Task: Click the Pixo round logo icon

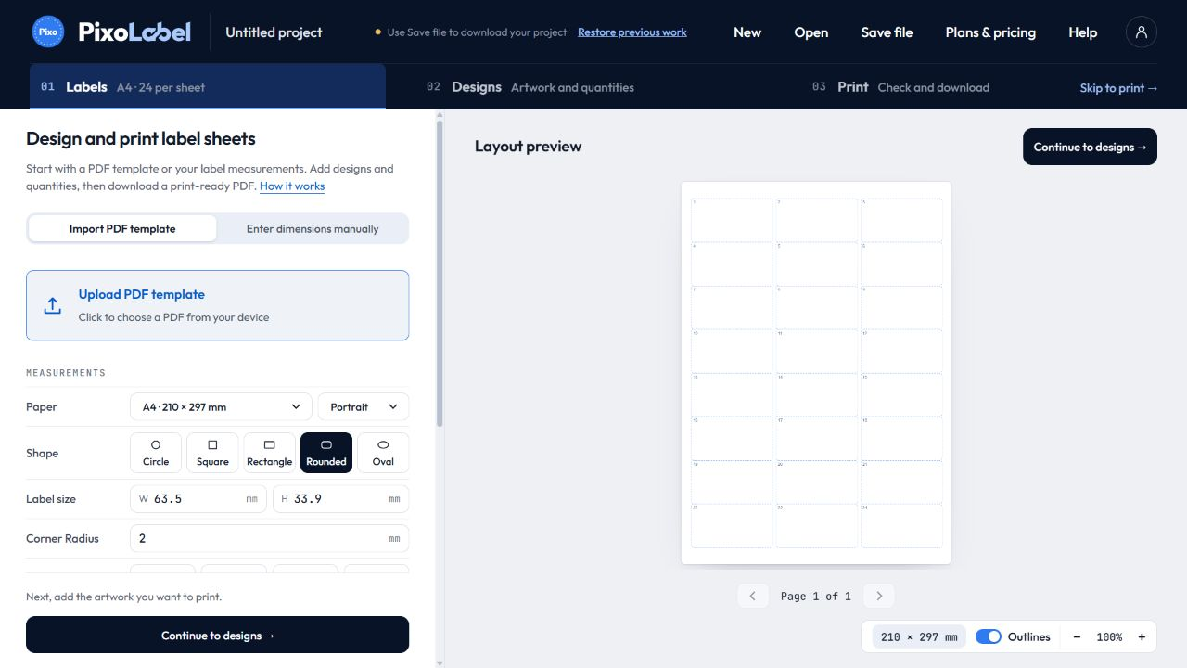Action: click(48, 32)
